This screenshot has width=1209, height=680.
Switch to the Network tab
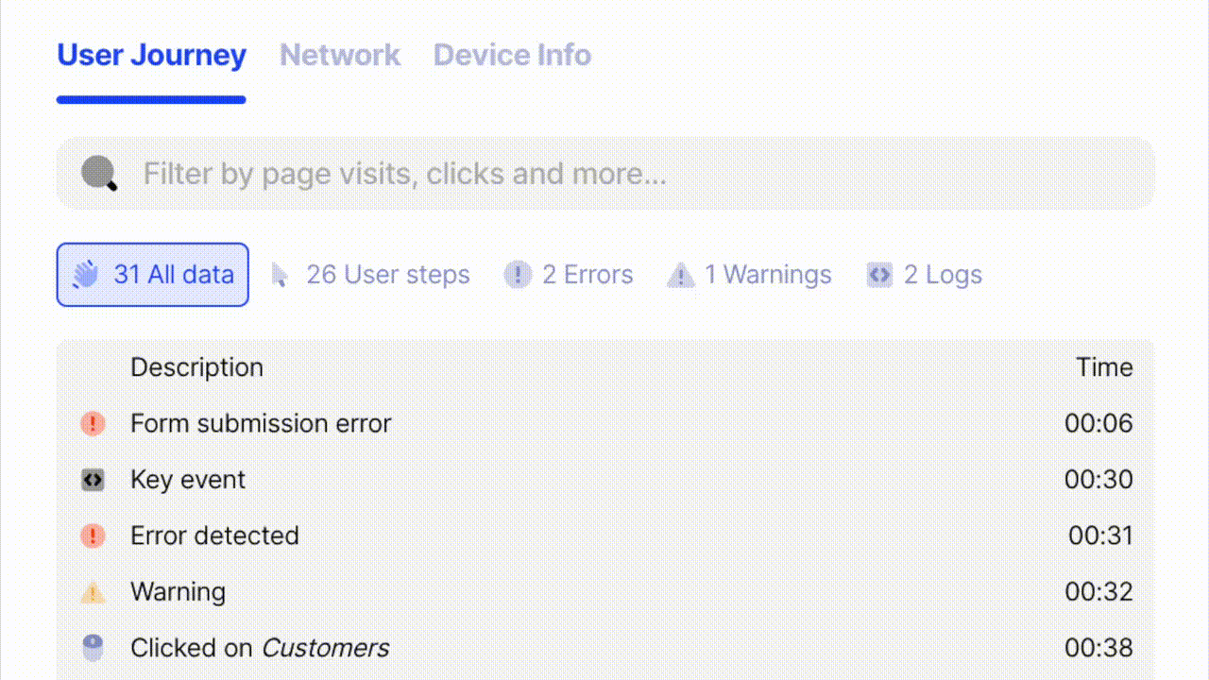(340, 55)
